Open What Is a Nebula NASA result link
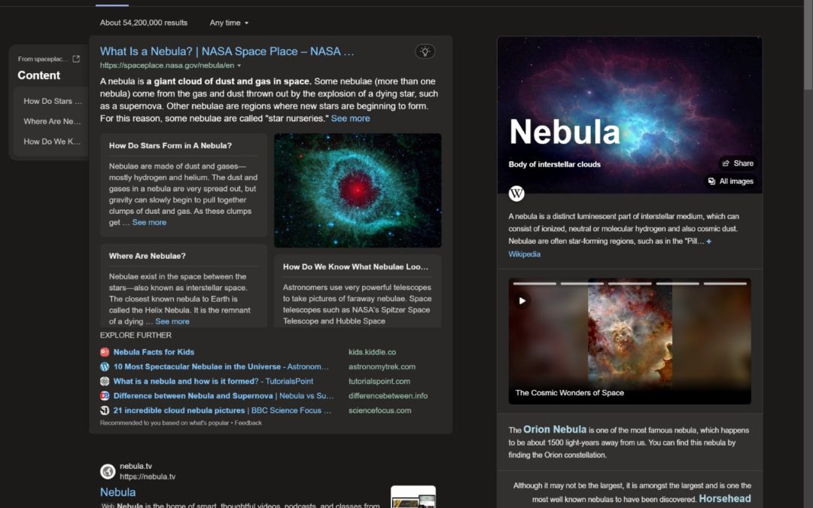 (227, 51)
